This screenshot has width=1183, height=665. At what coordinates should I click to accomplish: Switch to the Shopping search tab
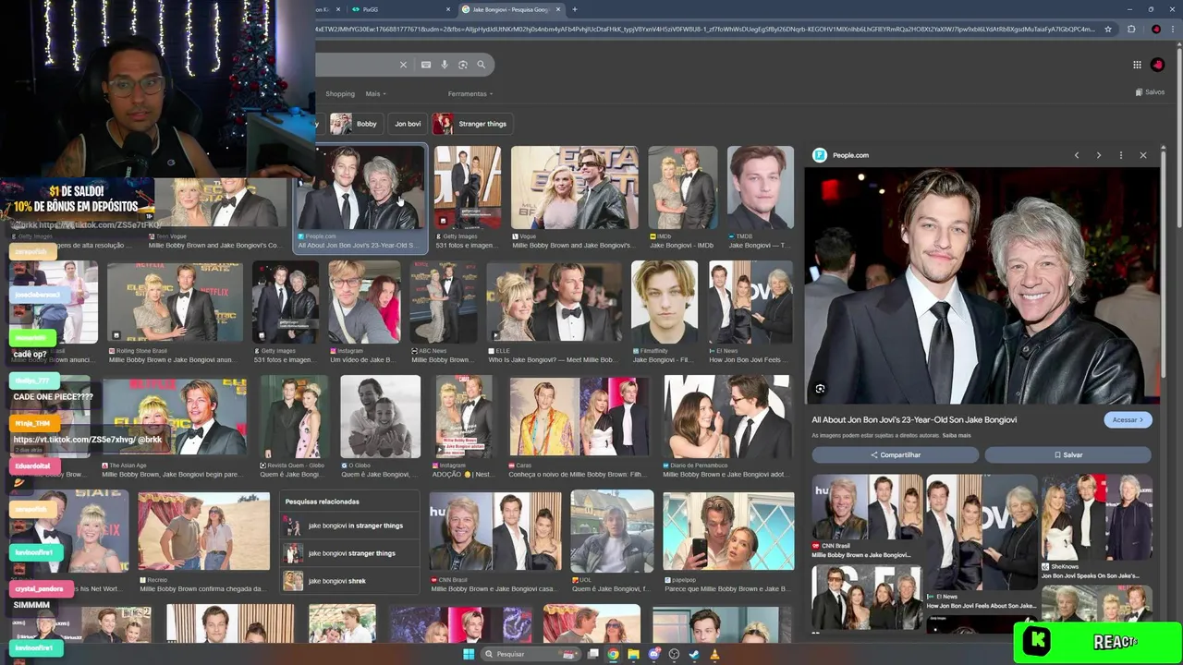coord(339,93)
